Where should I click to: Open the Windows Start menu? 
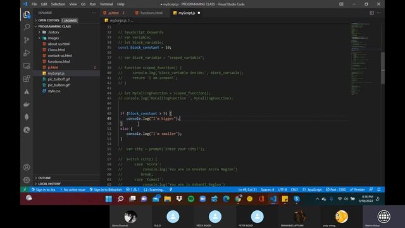[109, 199]
